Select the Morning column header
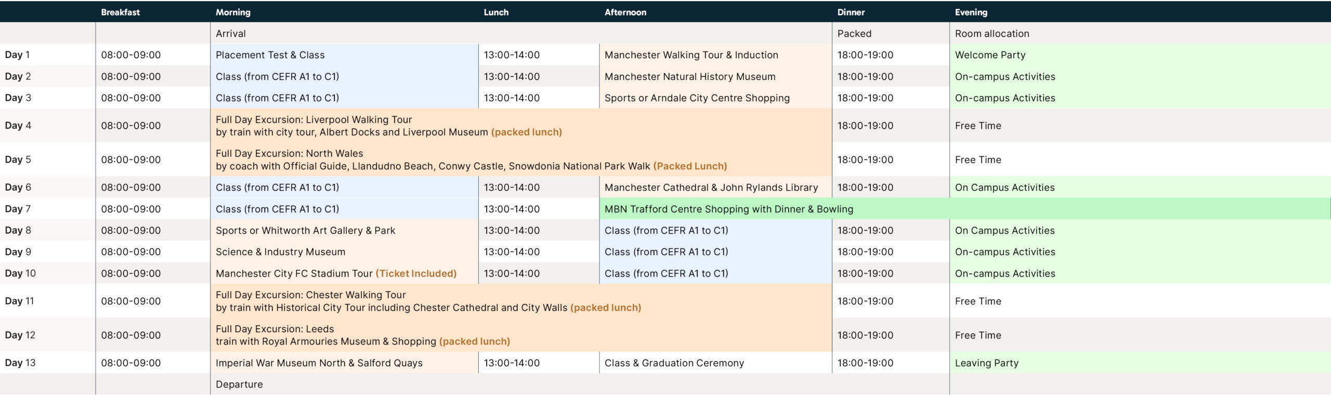Viewport: 1331px width, 401px height. [x=233, y=12]
